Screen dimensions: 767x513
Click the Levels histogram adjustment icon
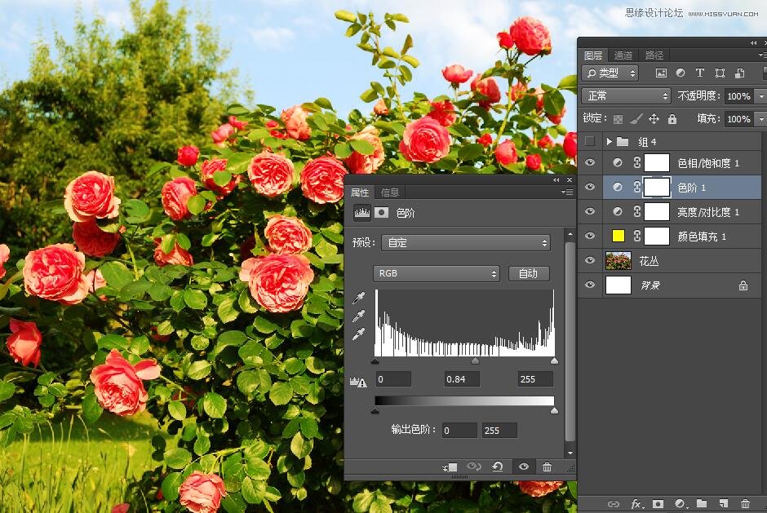pos(362,212)
